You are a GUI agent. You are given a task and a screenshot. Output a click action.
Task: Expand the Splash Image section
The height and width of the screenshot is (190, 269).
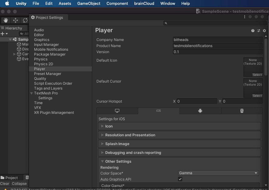point(102,144)
